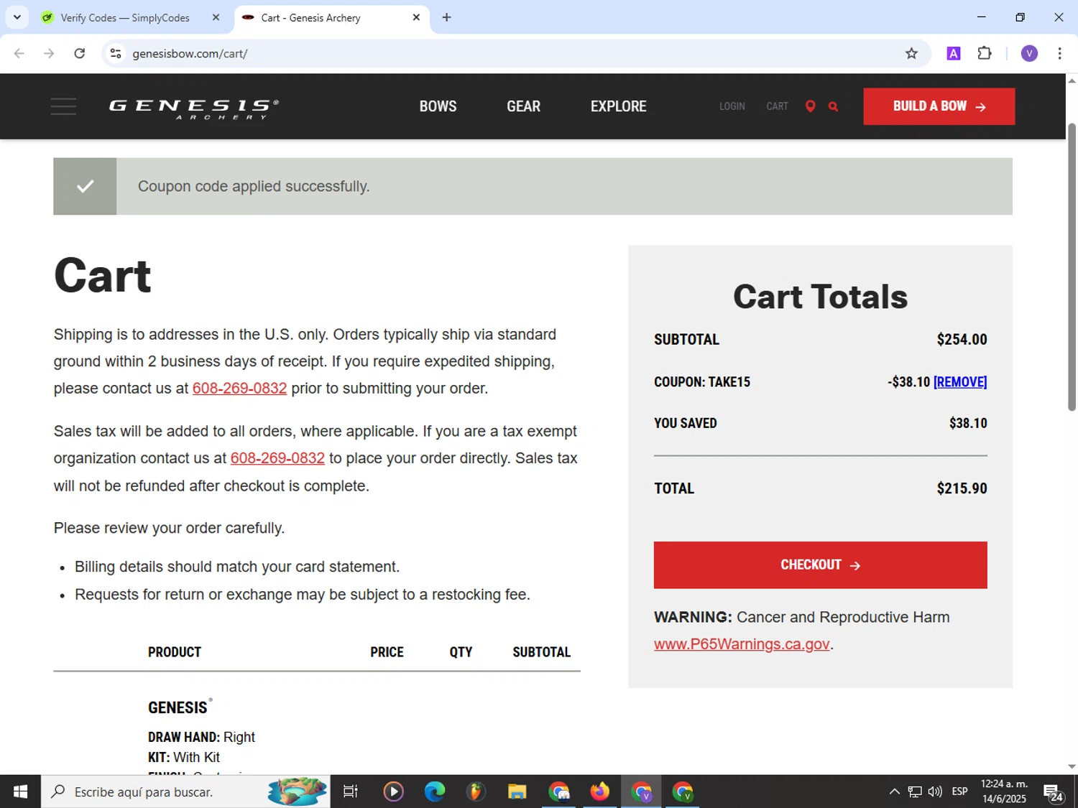The height and width of the screenshot is (808, 1078).
Task: Click the success checkmark icon in banner
Action: coord(85,186)
